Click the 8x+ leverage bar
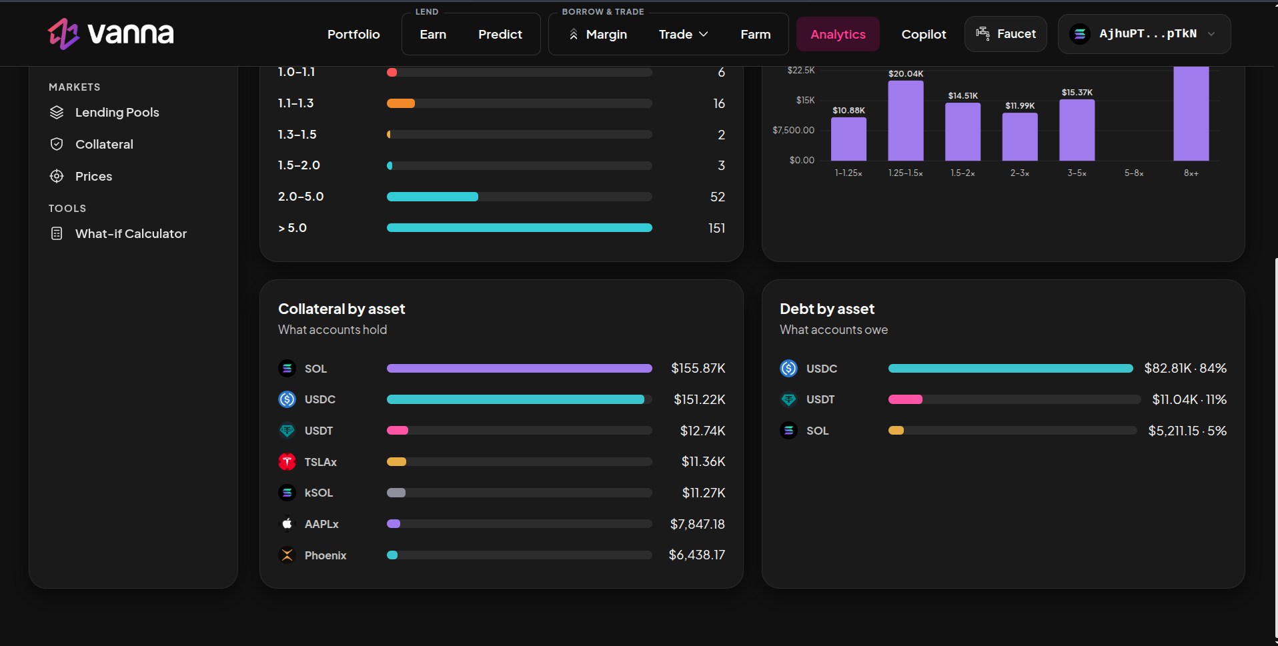Viewport: 1278px width, 646px height. click(x=1191, y=113)
